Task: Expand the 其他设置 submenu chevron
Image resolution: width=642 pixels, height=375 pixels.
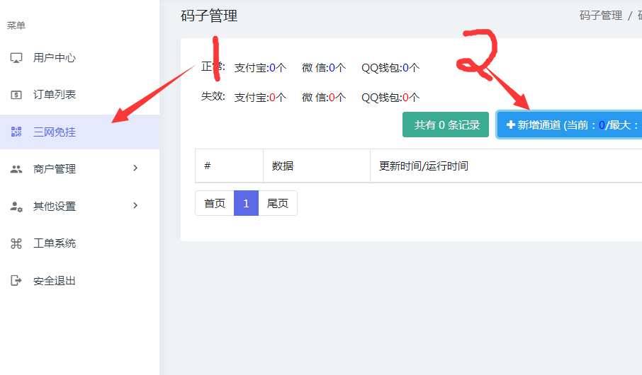Action: [135, 205]
